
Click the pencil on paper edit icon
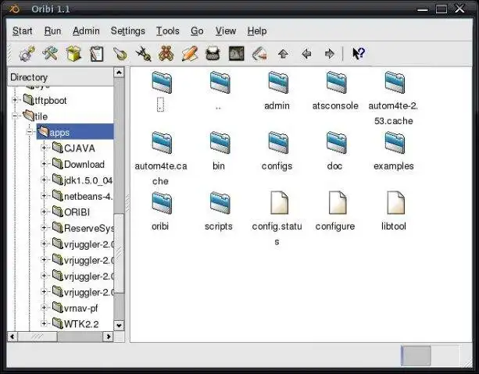coord(190,54)
